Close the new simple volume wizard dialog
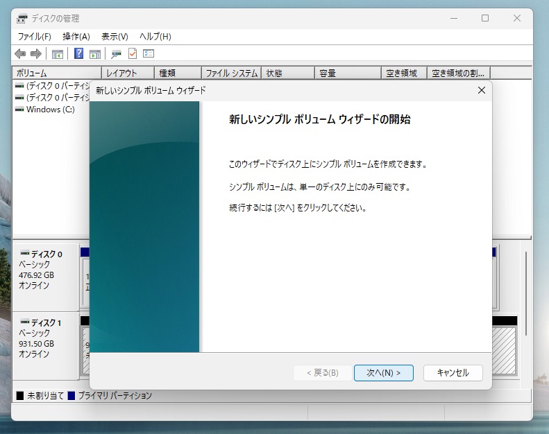Viewport: 549px width, 434px height. 482,90
